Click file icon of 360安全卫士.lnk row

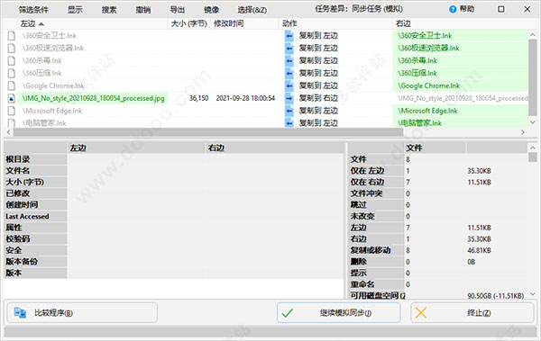pyautogui.click(x=12, y=35)
